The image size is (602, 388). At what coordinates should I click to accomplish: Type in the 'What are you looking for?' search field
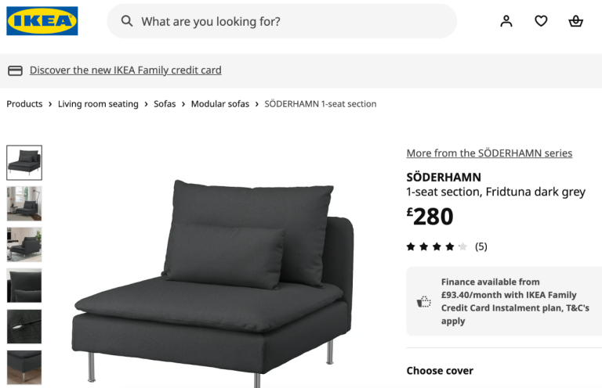(x=290, y=21)
